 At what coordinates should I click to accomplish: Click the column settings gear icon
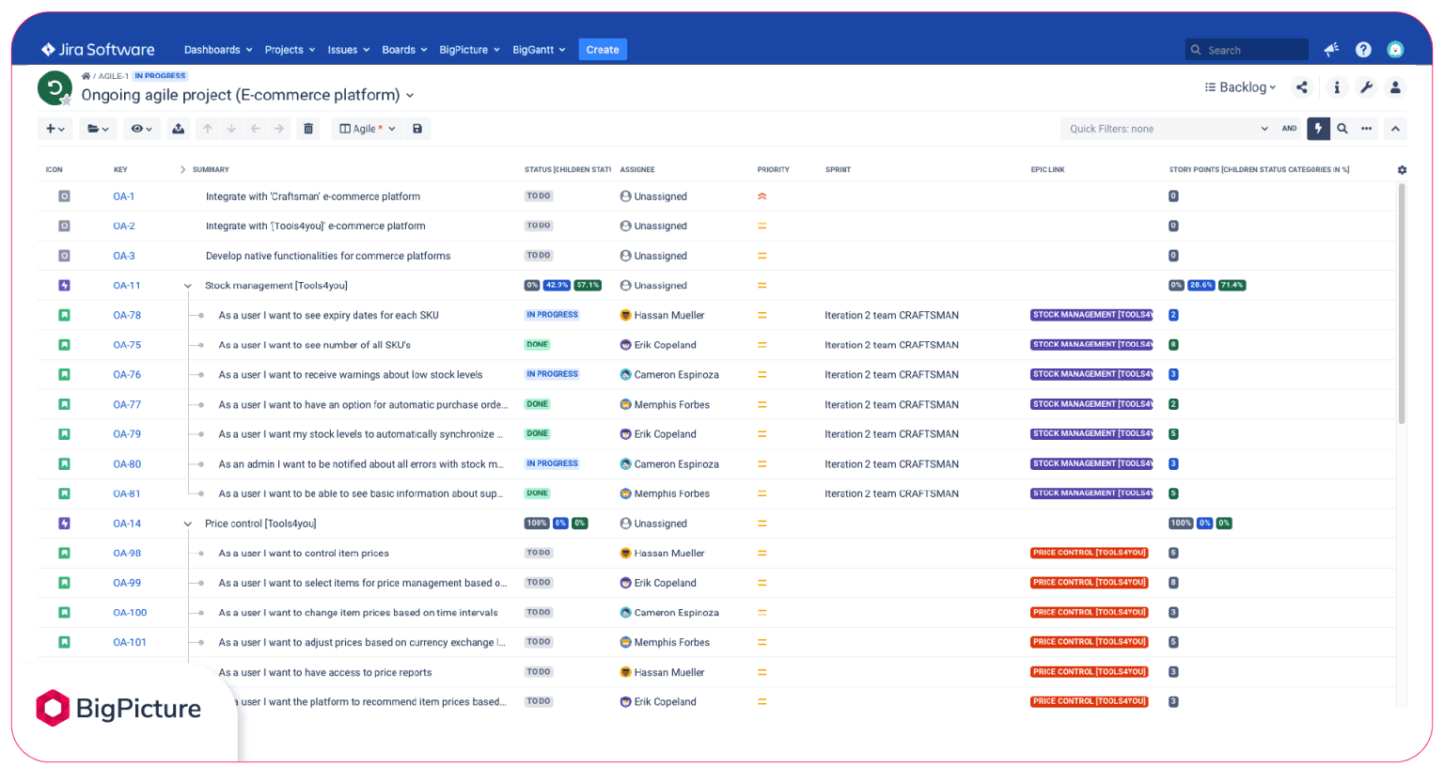(x=1402, y=170)
